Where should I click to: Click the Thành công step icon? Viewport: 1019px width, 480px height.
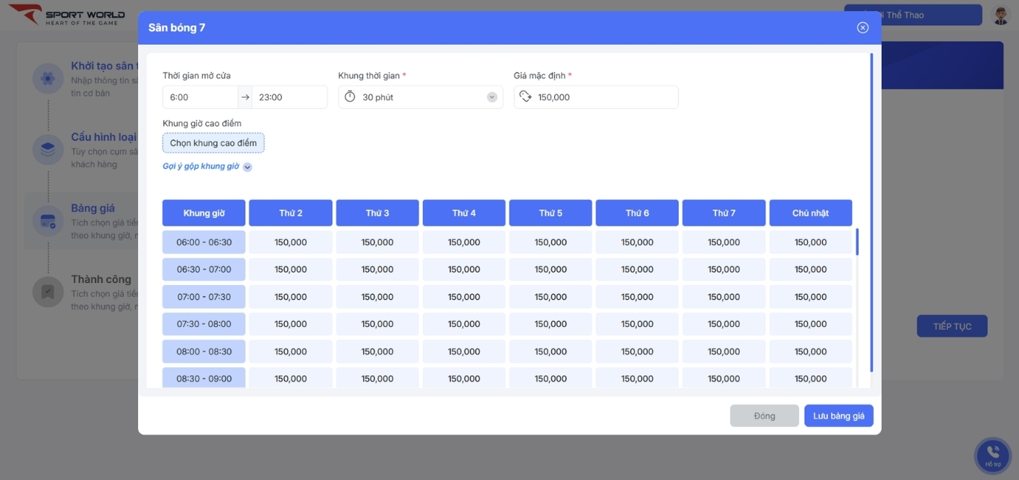48,292
